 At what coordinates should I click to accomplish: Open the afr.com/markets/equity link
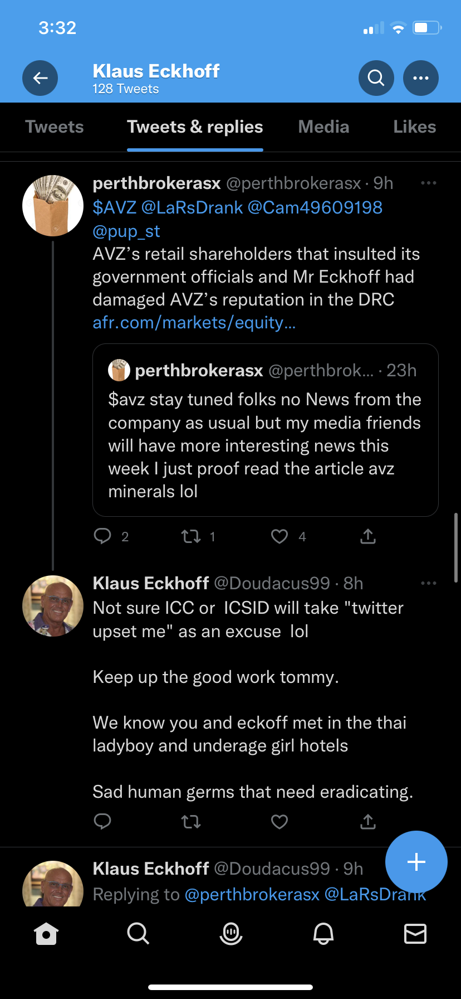[194, 323]
